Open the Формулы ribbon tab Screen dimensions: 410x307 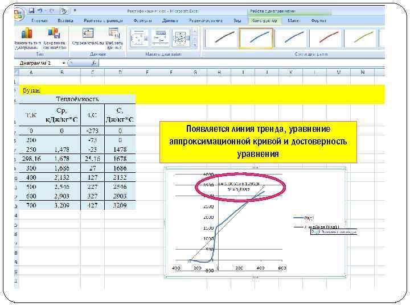[142, 20]
